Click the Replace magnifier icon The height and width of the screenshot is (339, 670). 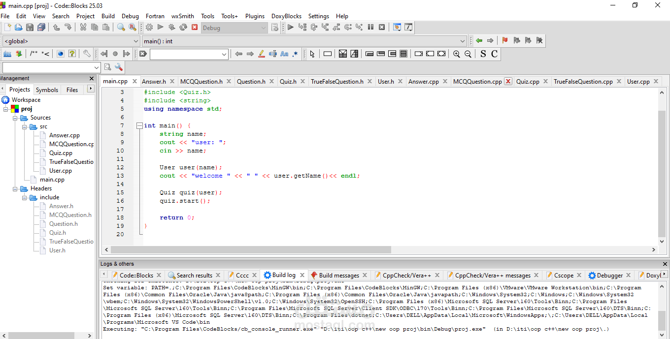point(133,28)
